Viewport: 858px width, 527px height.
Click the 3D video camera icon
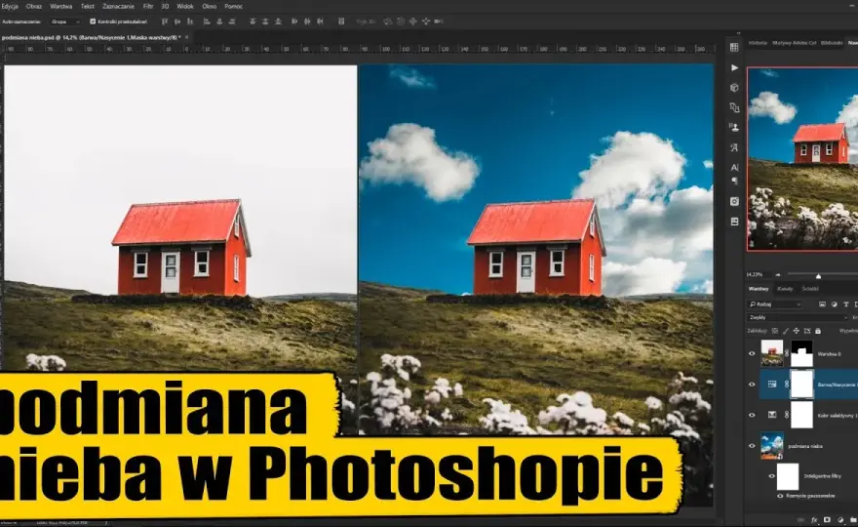point(439,21)
